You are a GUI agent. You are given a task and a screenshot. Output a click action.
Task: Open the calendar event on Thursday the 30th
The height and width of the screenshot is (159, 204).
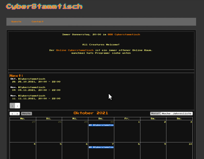101,125
